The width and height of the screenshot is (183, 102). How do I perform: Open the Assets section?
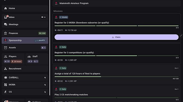[x=25, y=48]
